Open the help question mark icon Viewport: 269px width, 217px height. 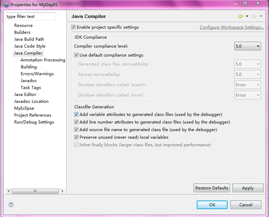[11, 205]
